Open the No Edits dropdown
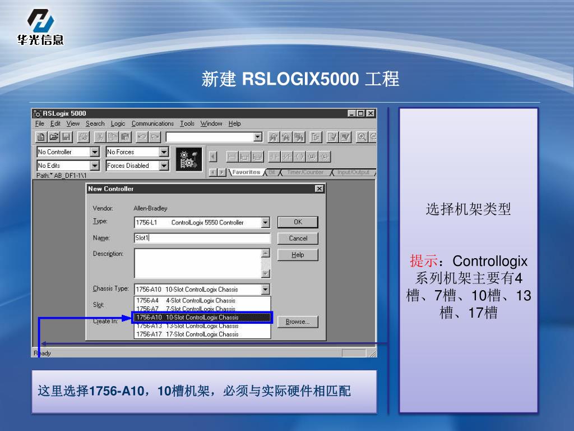The image size is (574, 431). 94,166
